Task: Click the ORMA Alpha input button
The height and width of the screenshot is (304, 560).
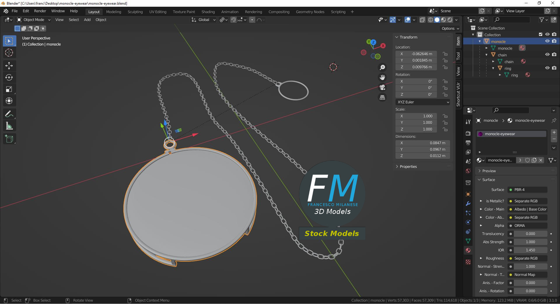Action: 528,226
